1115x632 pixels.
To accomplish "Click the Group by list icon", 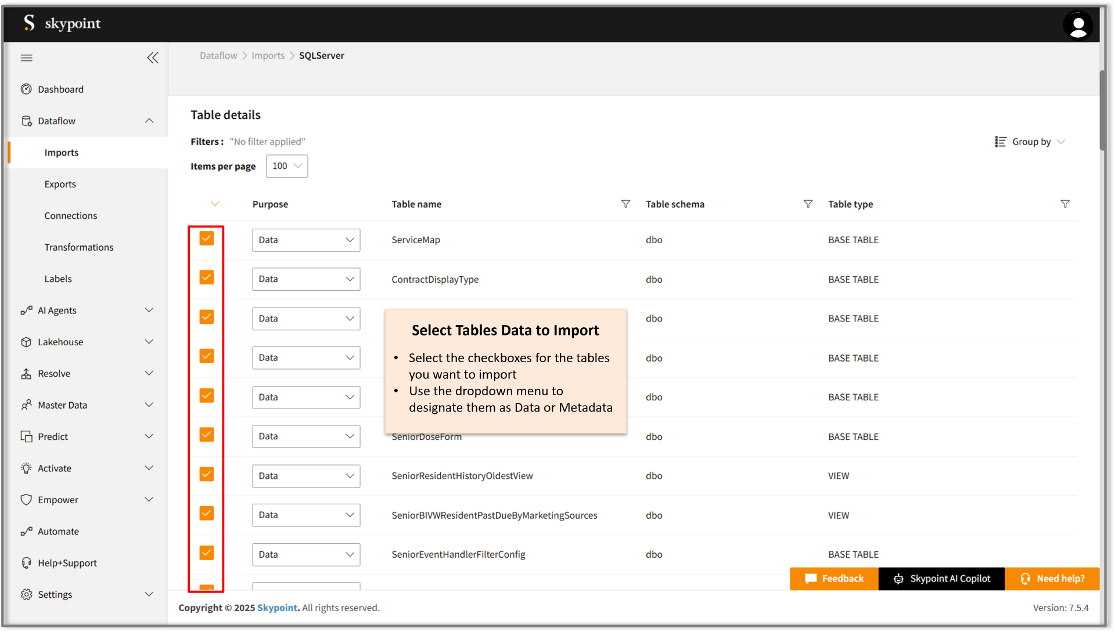I will click(x=1000, y=142).
